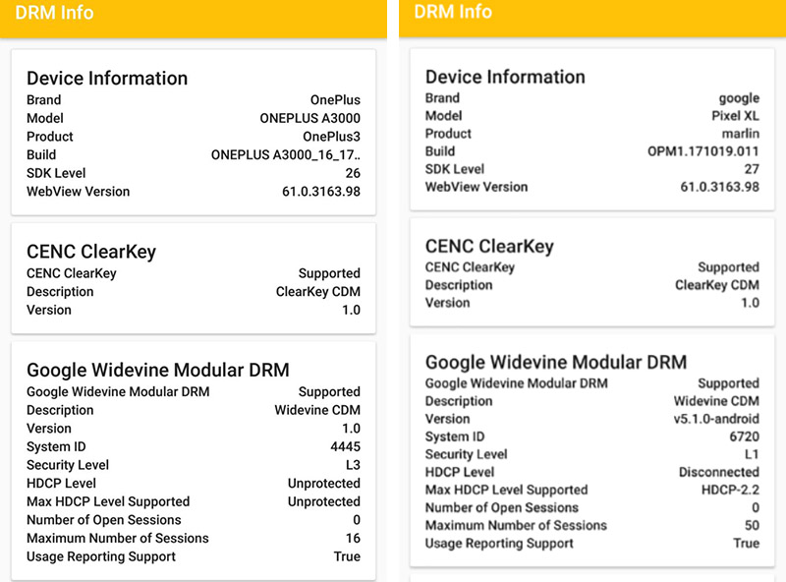Select SDK Level value 27
This screenshot has height=582, width=786.
coord(752,169)
